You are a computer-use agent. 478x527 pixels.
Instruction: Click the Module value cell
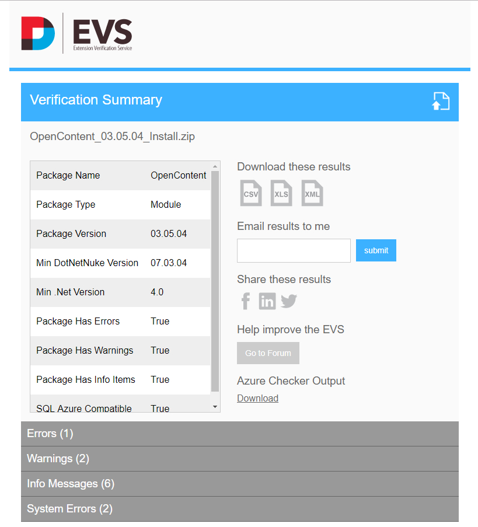[x=166, y=204]
